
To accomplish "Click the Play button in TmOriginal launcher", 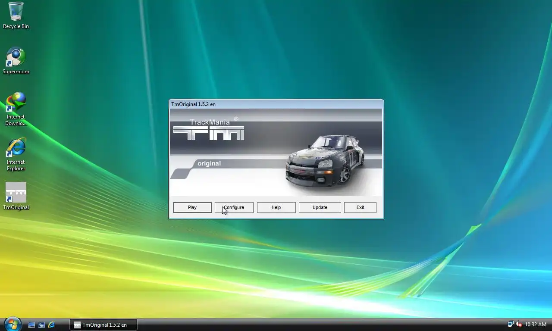I will click(x=192, y=207).
